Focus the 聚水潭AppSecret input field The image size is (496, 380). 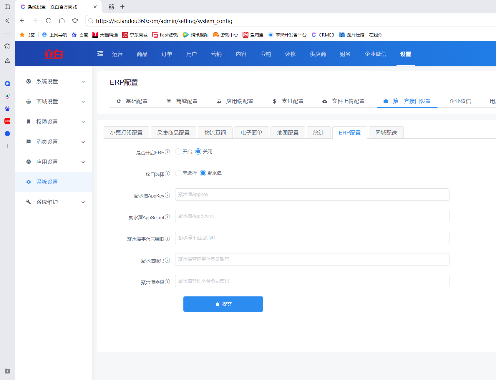tap(312, 216)
